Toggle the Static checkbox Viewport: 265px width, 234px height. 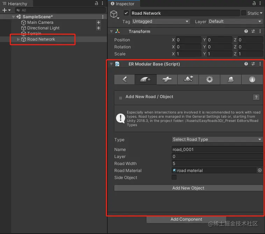point(244,13)
